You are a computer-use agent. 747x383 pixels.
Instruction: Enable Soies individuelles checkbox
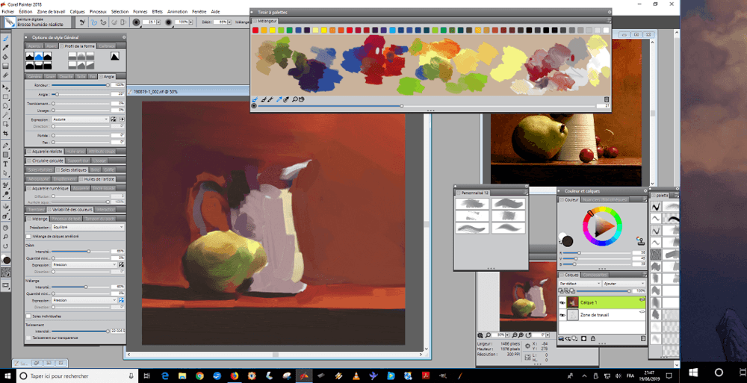point(28,317)
